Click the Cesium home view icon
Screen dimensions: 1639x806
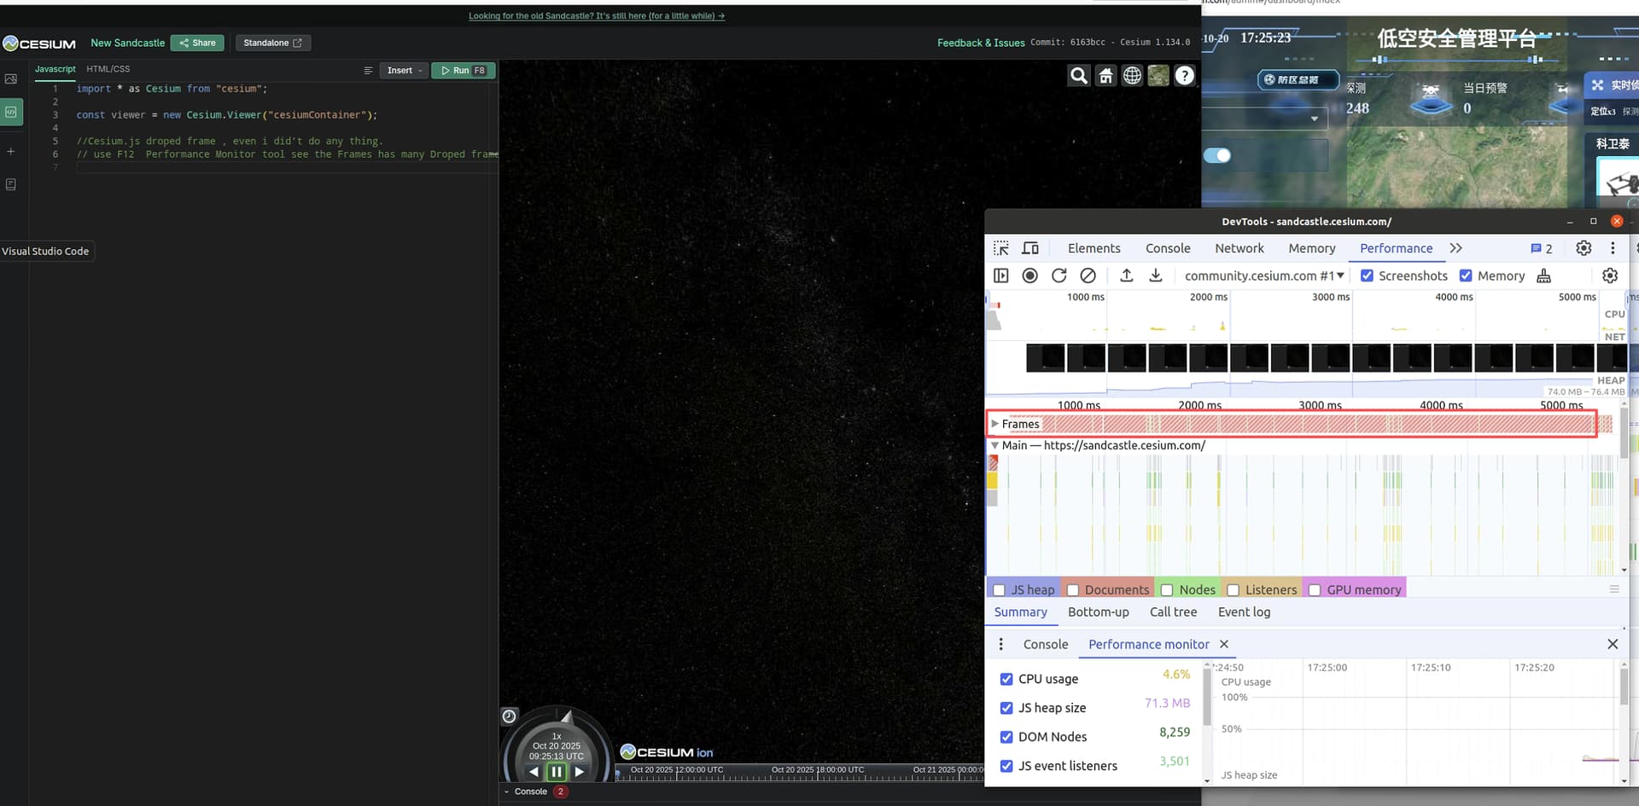[x=1105, y=76]
